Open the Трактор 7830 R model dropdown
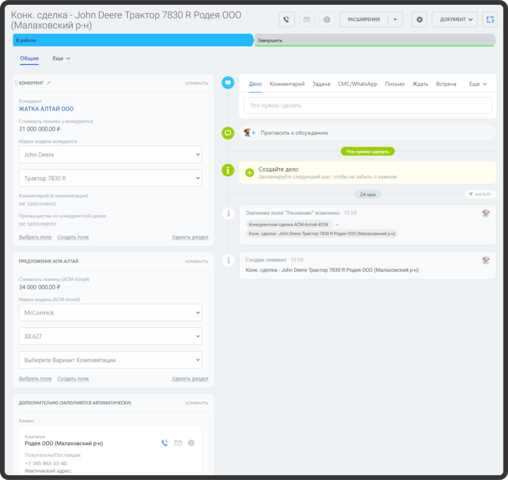The height and width of the screenshot is (480, 508). tap(110, 178)
